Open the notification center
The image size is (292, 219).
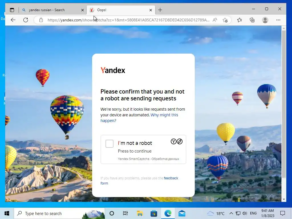[x=283, y=213]
